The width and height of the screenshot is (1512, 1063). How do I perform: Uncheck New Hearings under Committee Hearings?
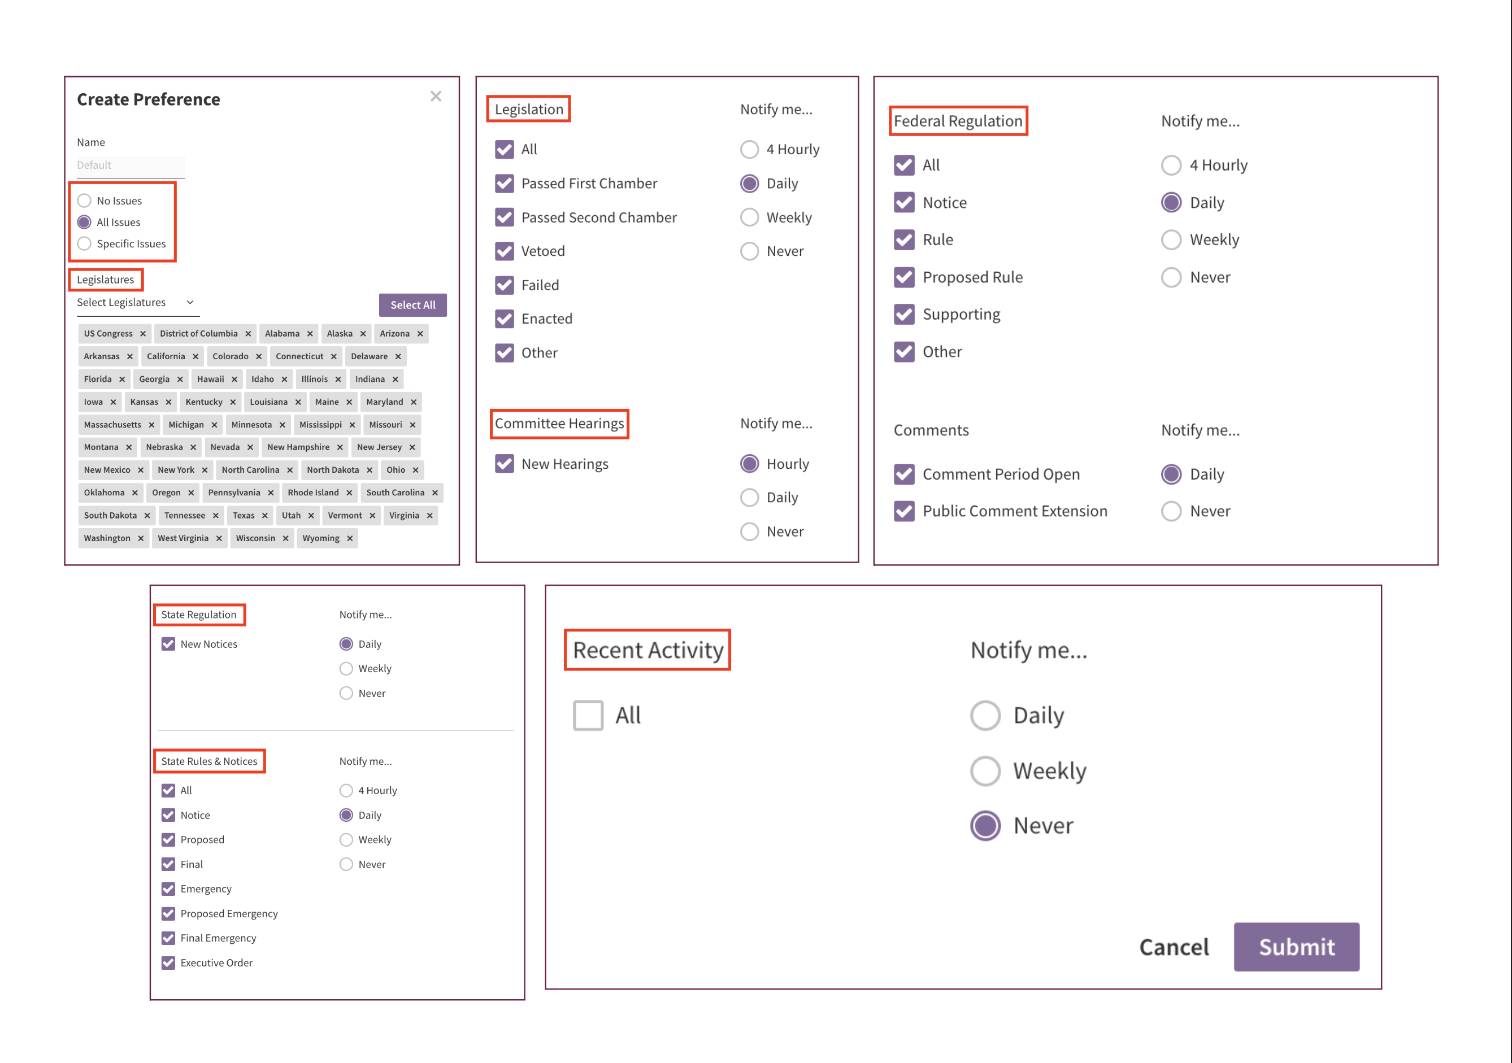coord(505,464)
